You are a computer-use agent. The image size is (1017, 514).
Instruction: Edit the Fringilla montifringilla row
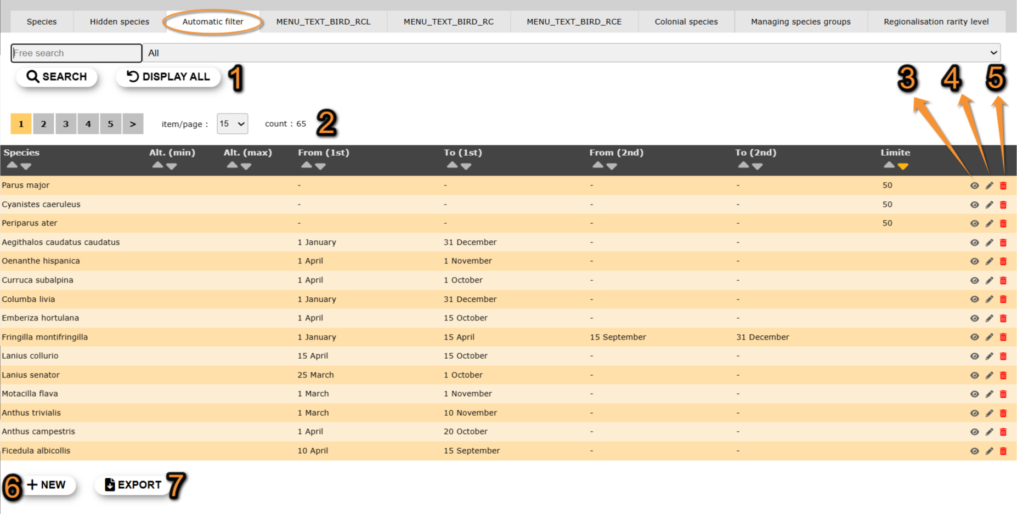(x=989, y=337)
